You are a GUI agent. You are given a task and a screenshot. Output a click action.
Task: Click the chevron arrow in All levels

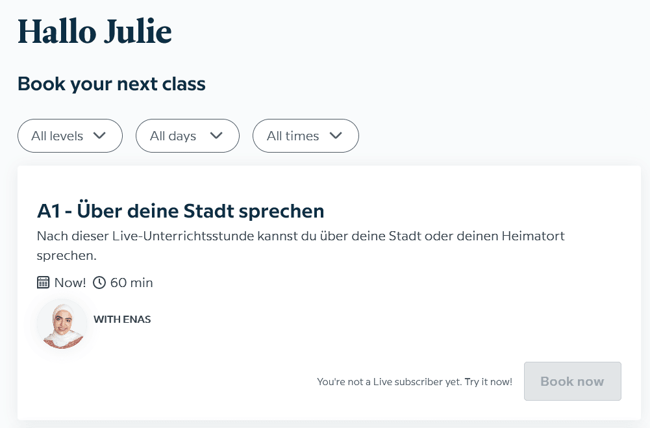click(x=99, y=136)
